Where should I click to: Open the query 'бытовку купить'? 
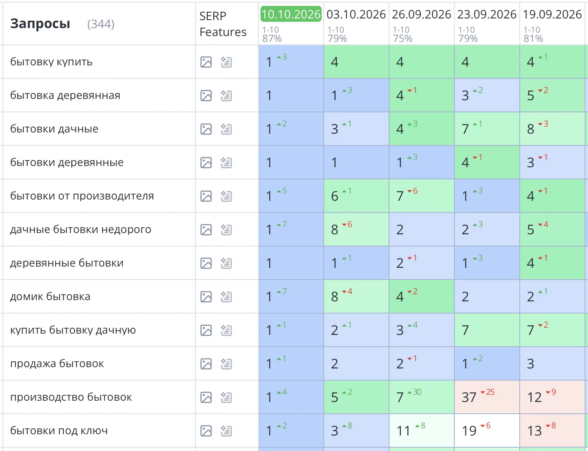click(51, 62)
